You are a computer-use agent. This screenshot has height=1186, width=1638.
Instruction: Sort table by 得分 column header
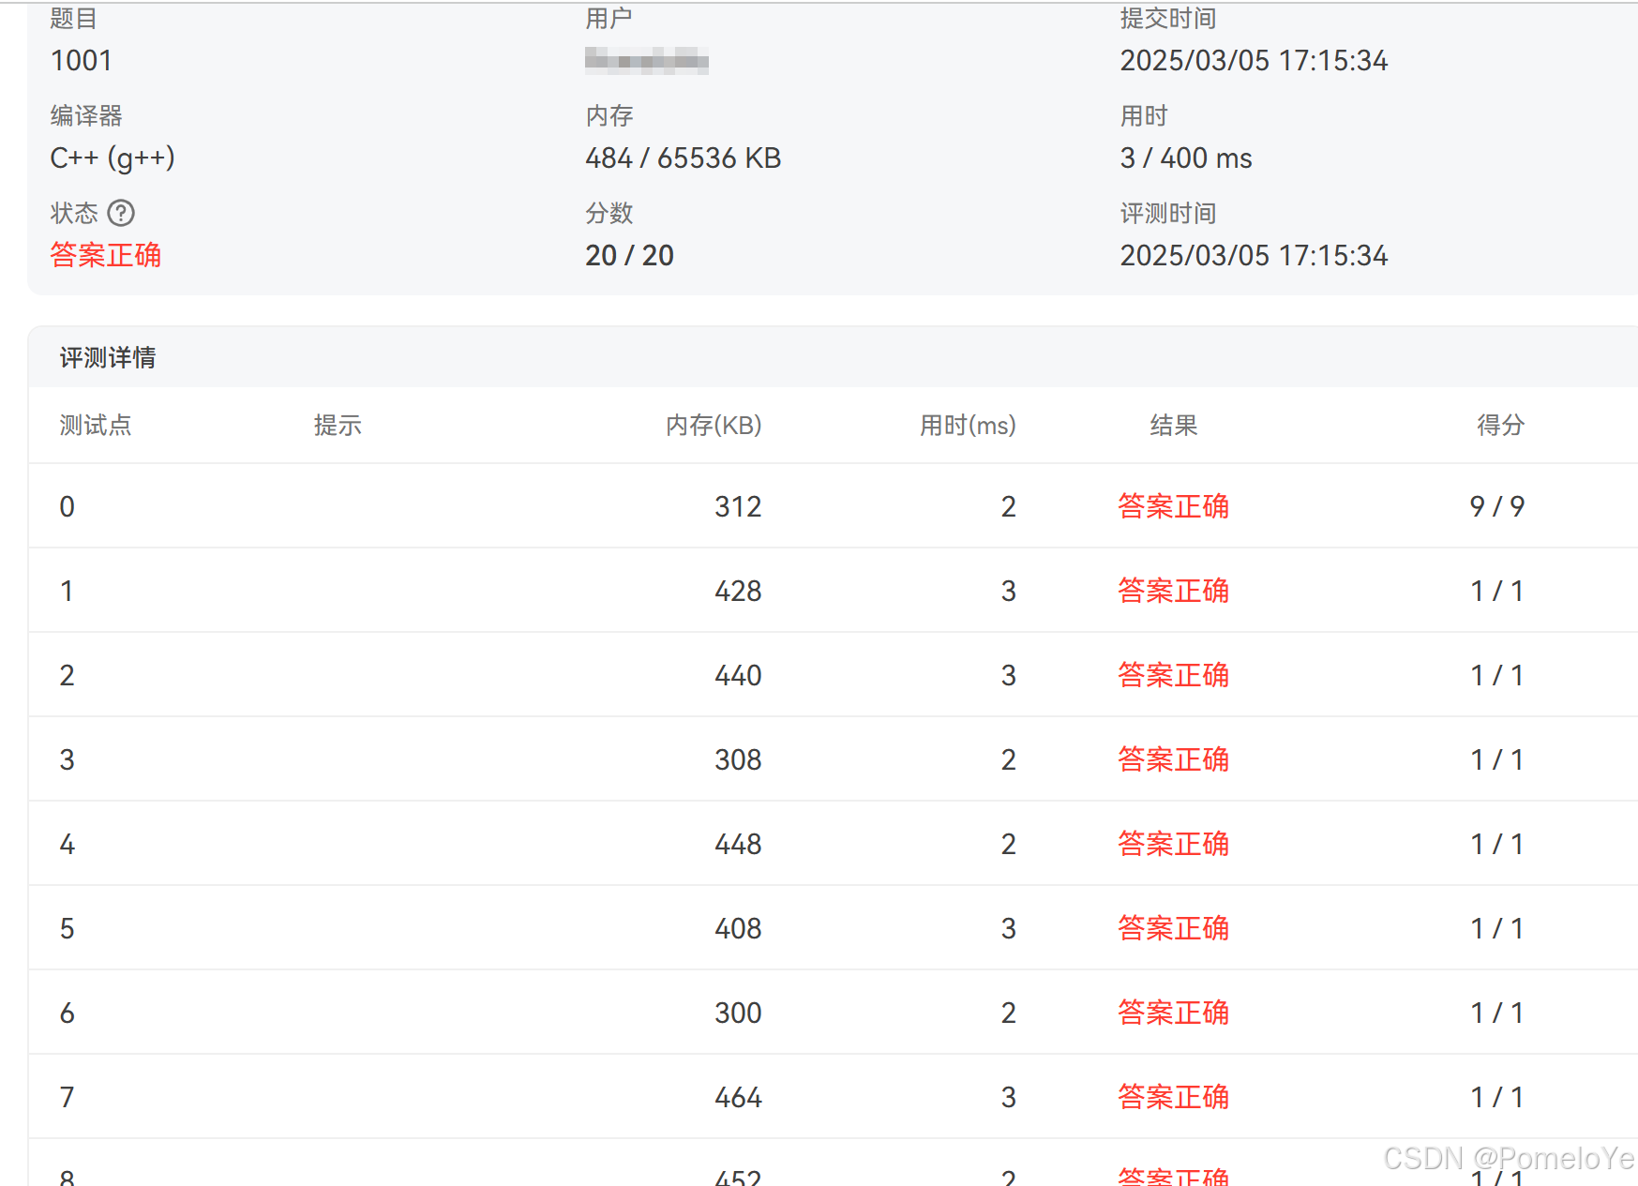[x=1499, y=425]
